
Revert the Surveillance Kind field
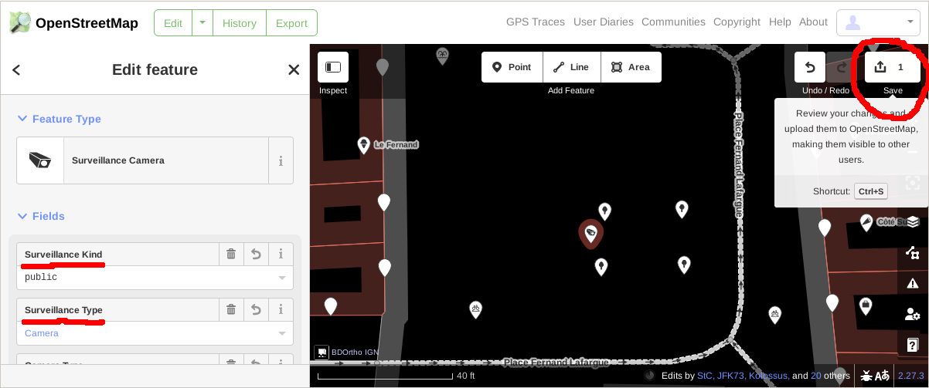(256, 254)
